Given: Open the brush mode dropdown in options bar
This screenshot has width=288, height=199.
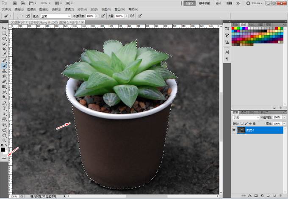Looking at the screenshot, I should click(55, 16).
